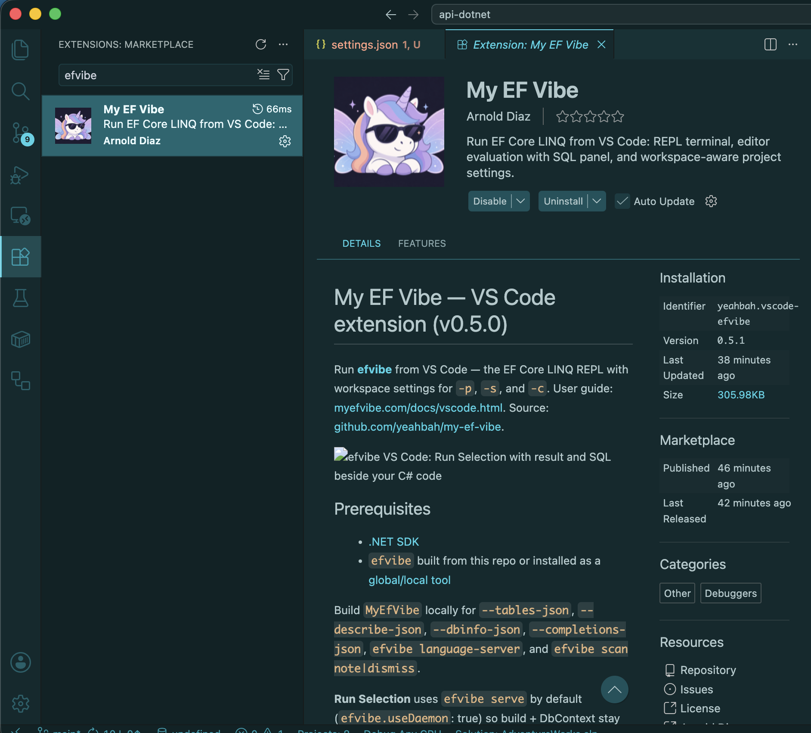Open the Explorer view in activity bar

click(x=20, y=50)
